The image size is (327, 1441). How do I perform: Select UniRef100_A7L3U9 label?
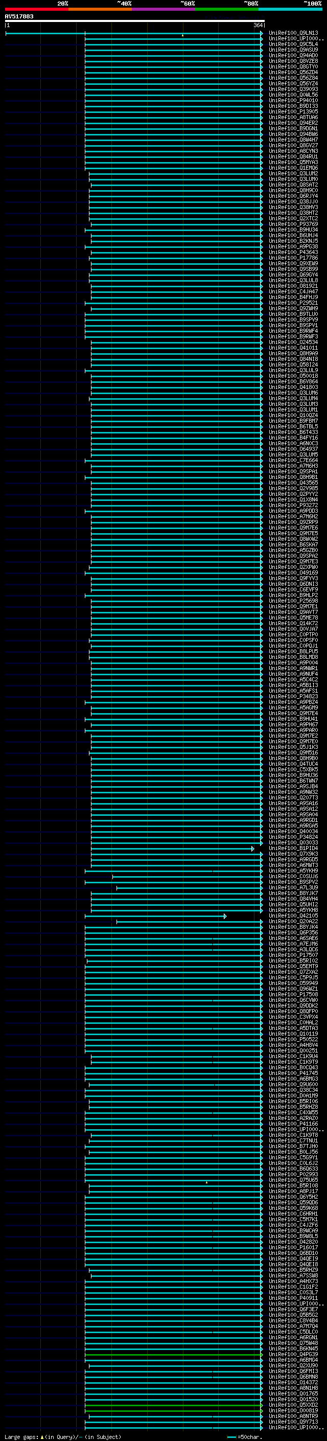[293, 887]
